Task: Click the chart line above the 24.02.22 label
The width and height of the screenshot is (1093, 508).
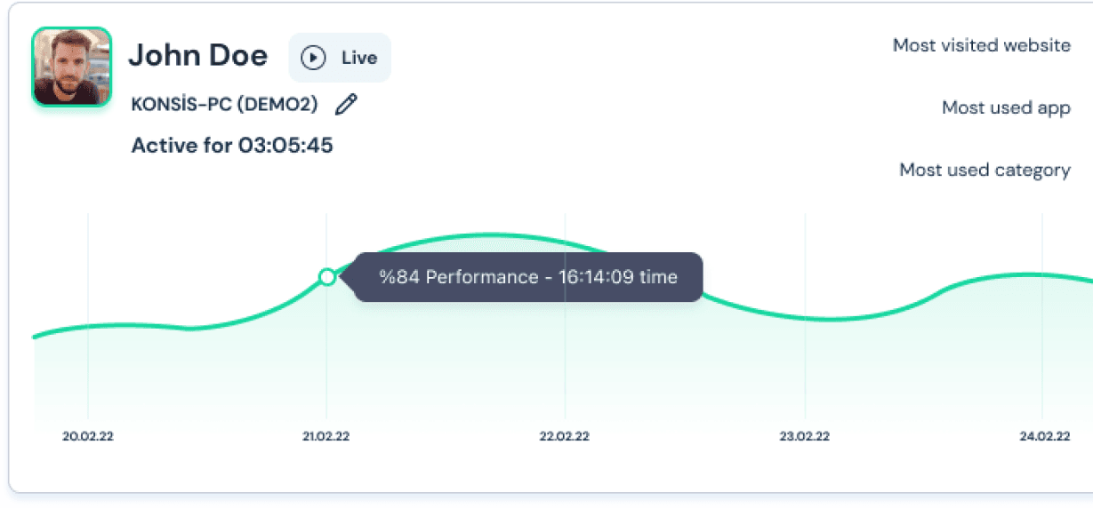Action: tap(1044, 274)
